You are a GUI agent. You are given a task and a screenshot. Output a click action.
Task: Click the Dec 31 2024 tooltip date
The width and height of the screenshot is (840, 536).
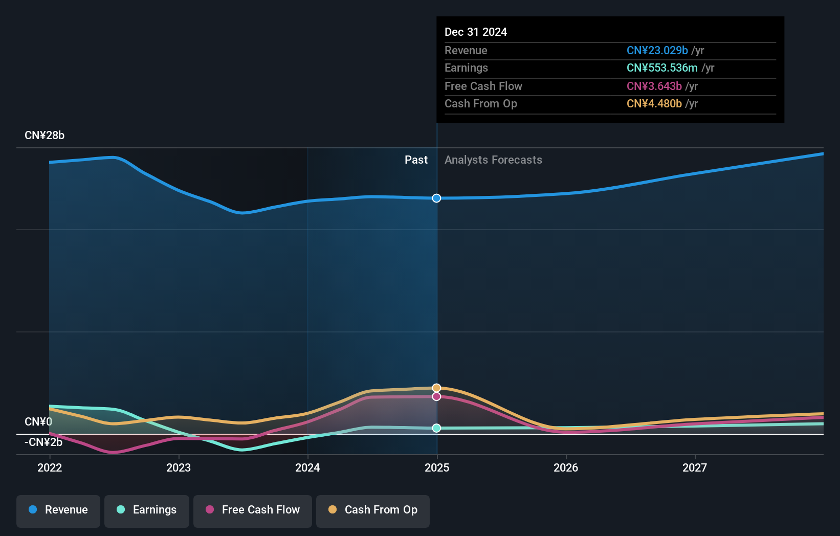click(x=476, y=32)
